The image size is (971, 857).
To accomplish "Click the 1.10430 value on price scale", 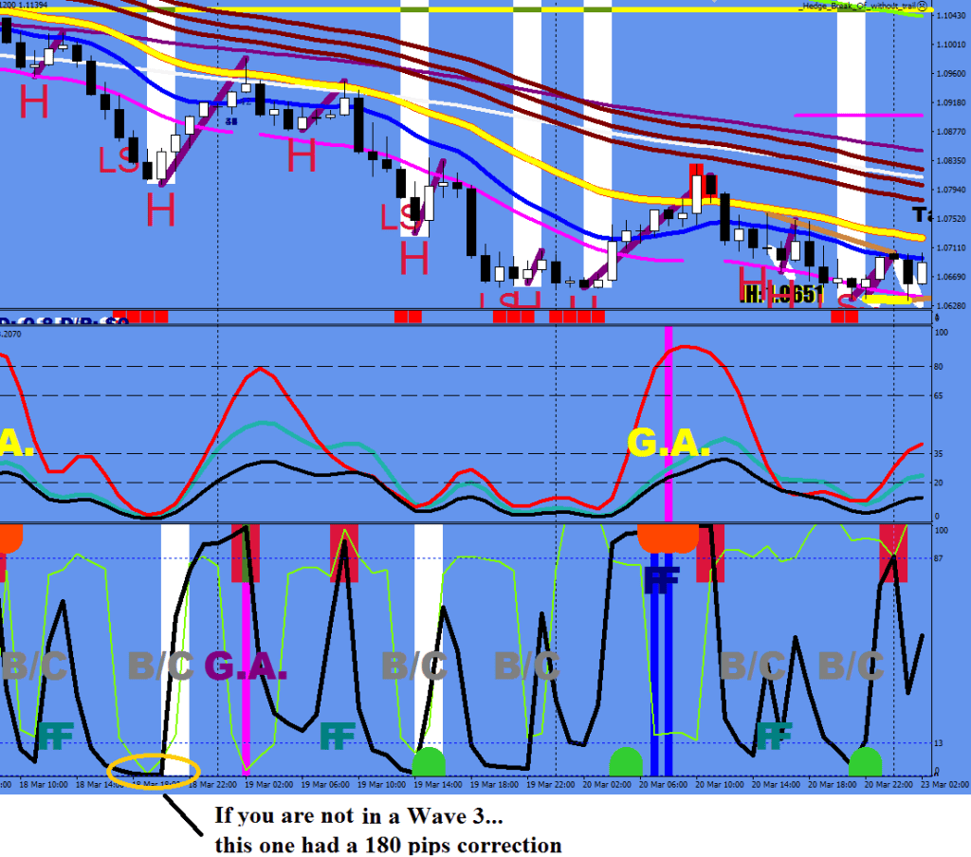I will point(950,17).
